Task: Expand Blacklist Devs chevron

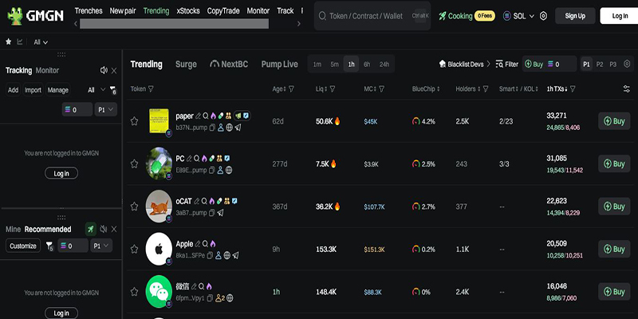Action: [488, 65]
